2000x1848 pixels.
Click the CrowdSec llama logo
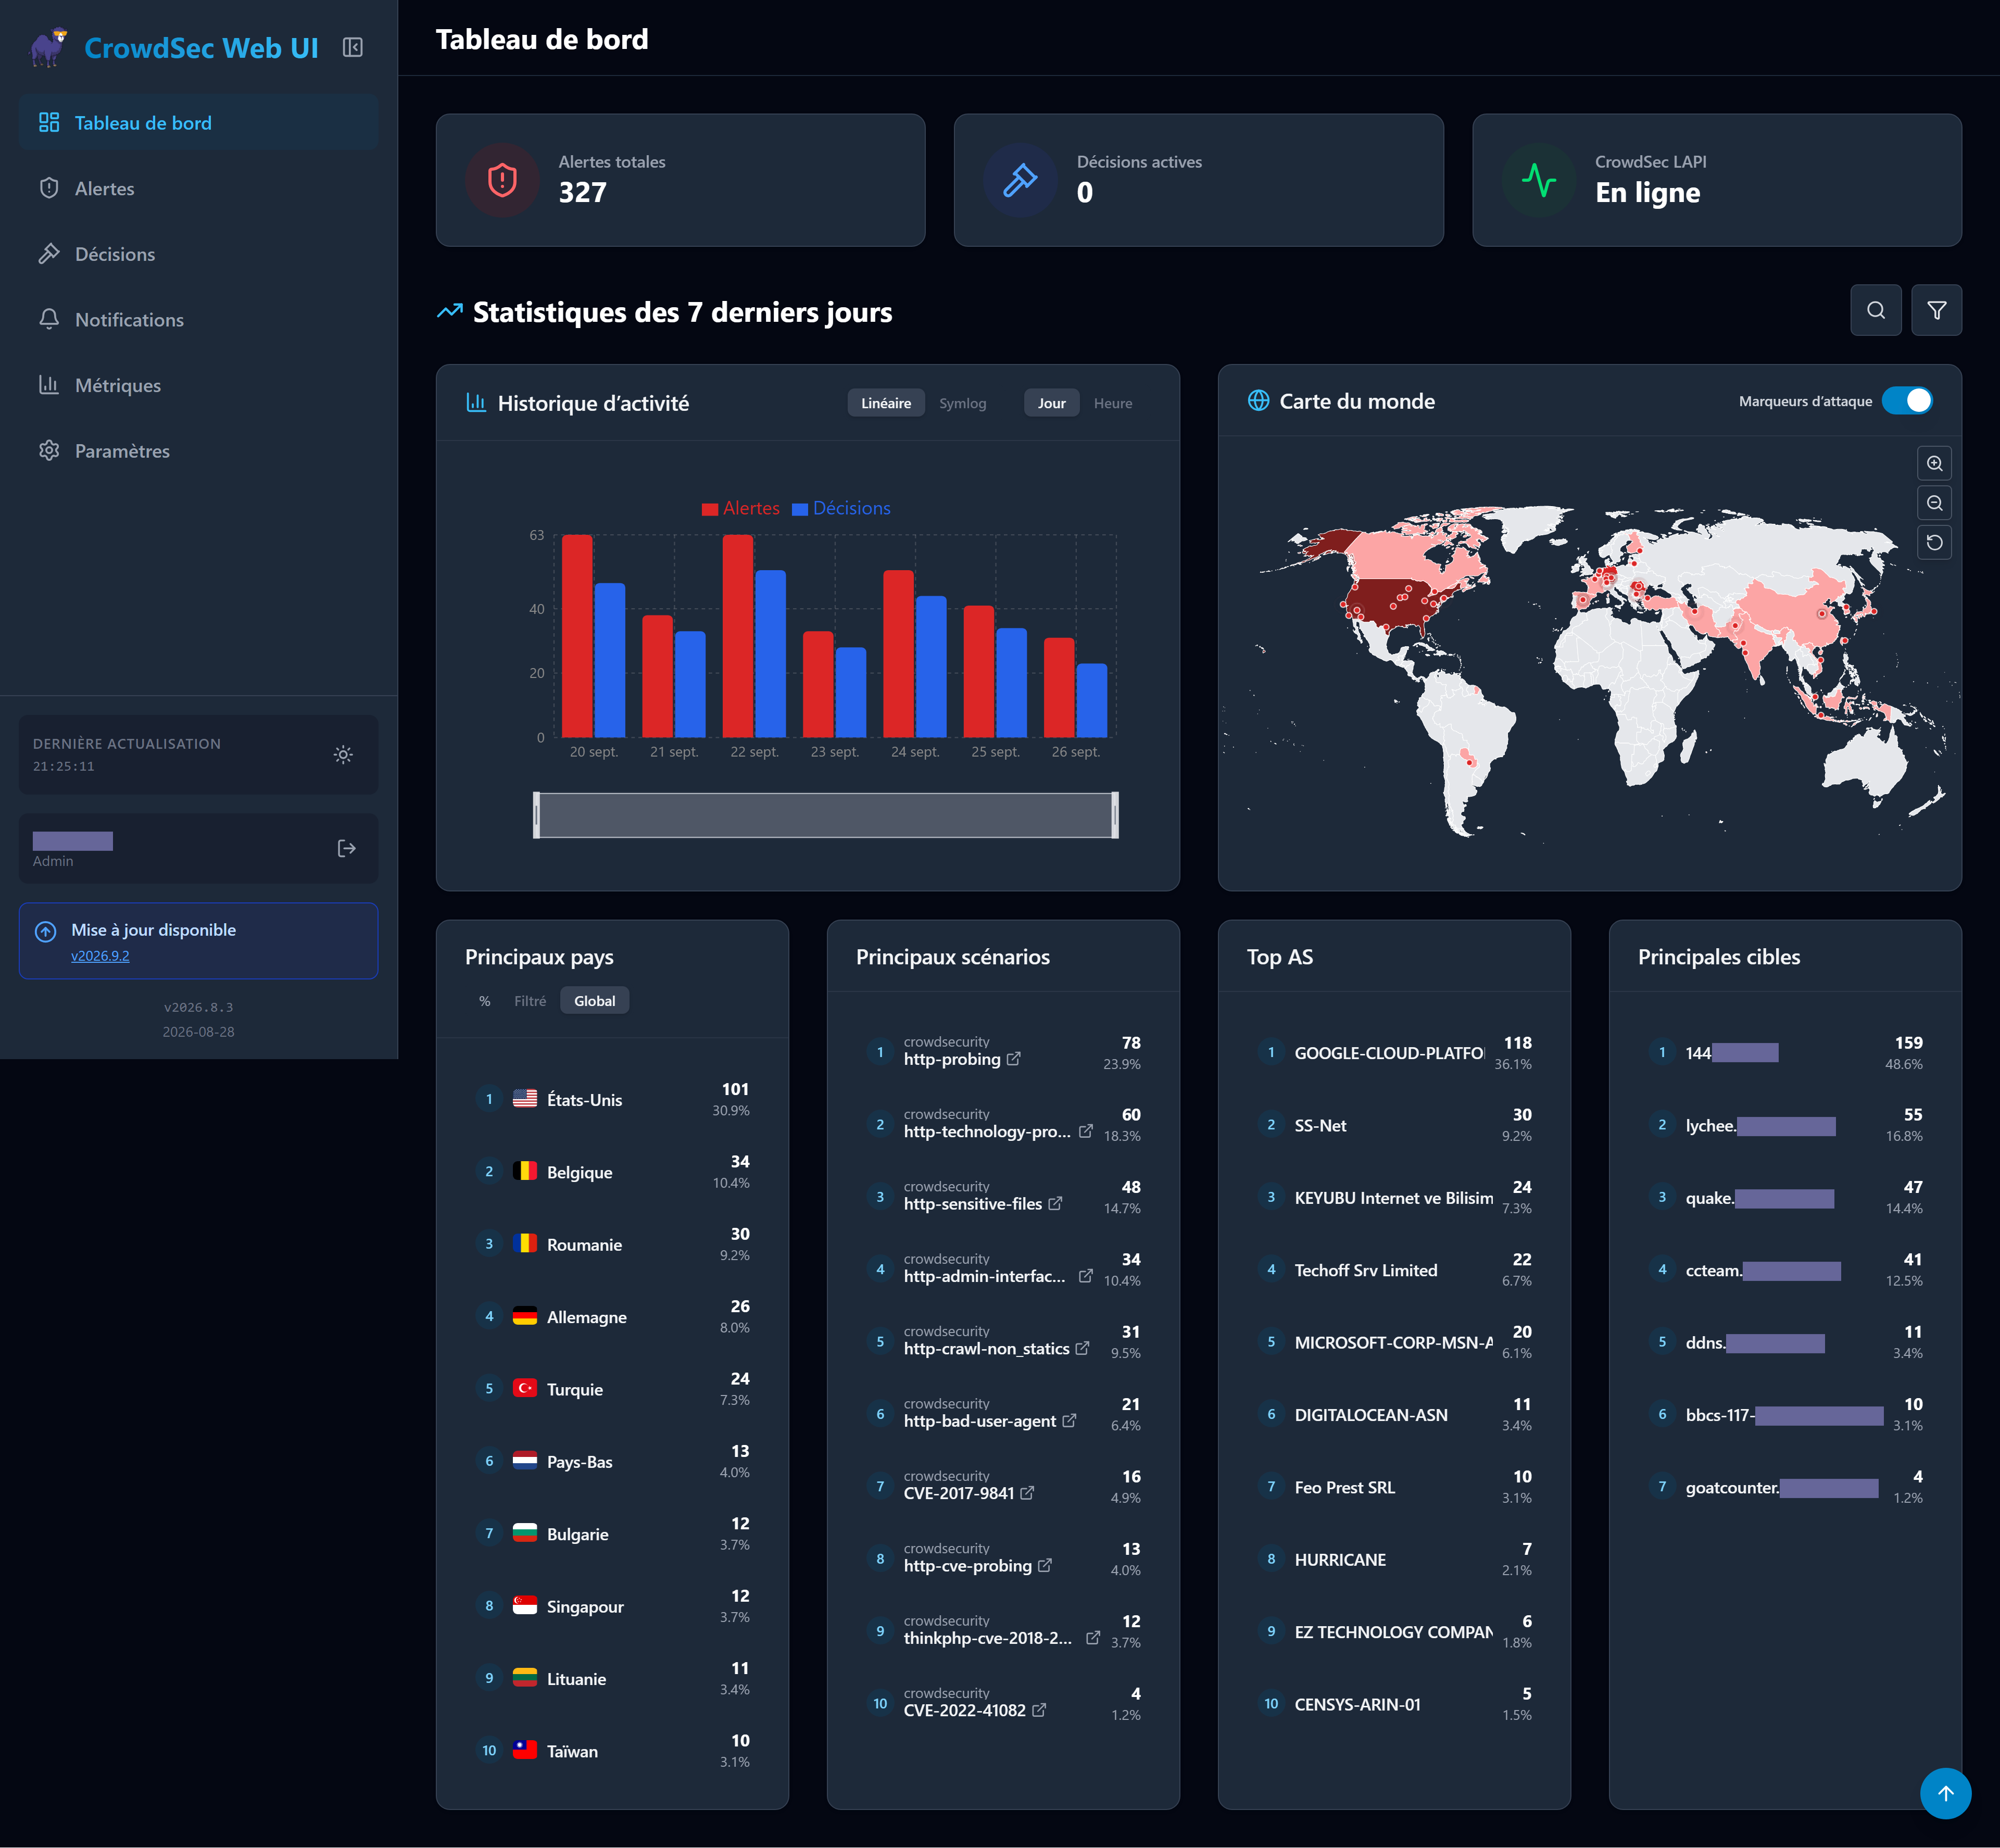(47, 47)
